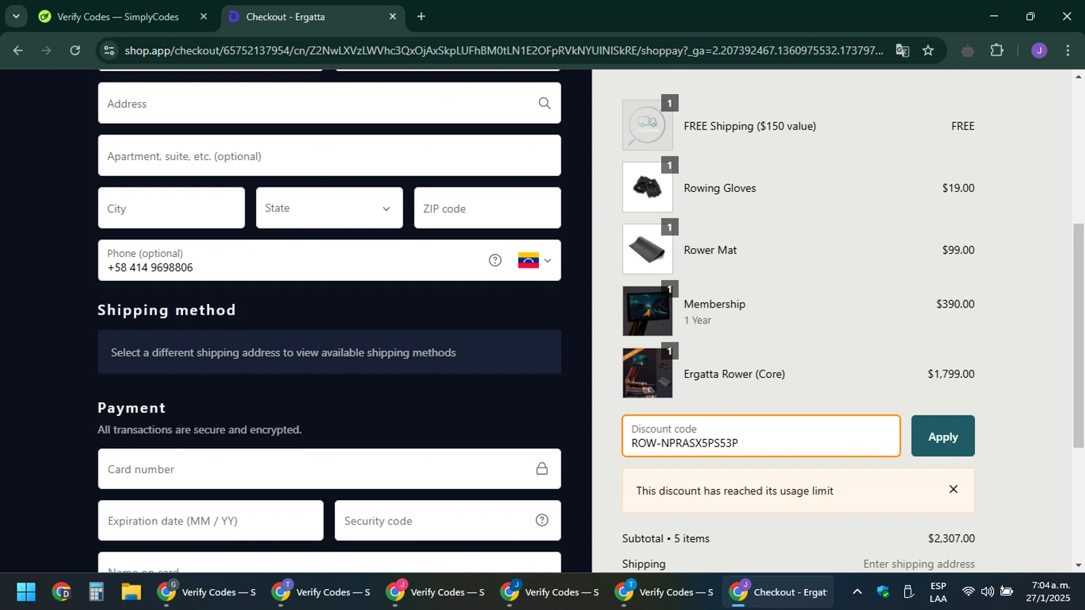This screenshot has width=1085, height=610.
Task: Open the Rowing Gloves product thumbnail
Action: [647, 187]
